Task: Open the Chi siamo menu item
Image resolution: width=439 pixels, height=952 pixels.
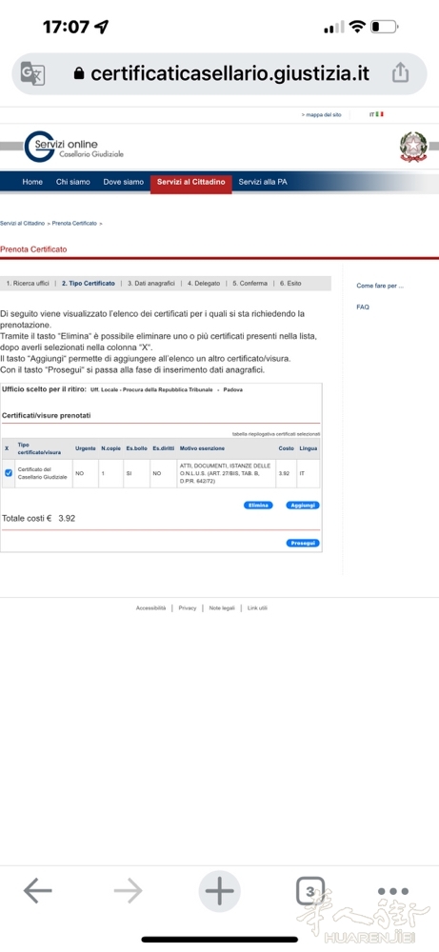Action: 73,182
